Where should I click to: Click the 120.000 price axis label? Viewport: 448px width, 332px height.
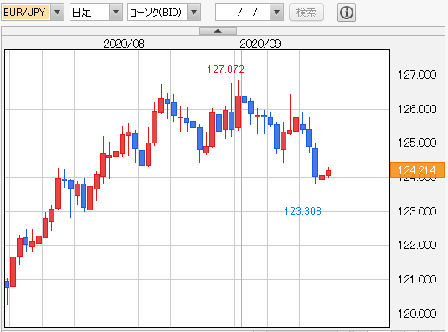click(417, 314)
